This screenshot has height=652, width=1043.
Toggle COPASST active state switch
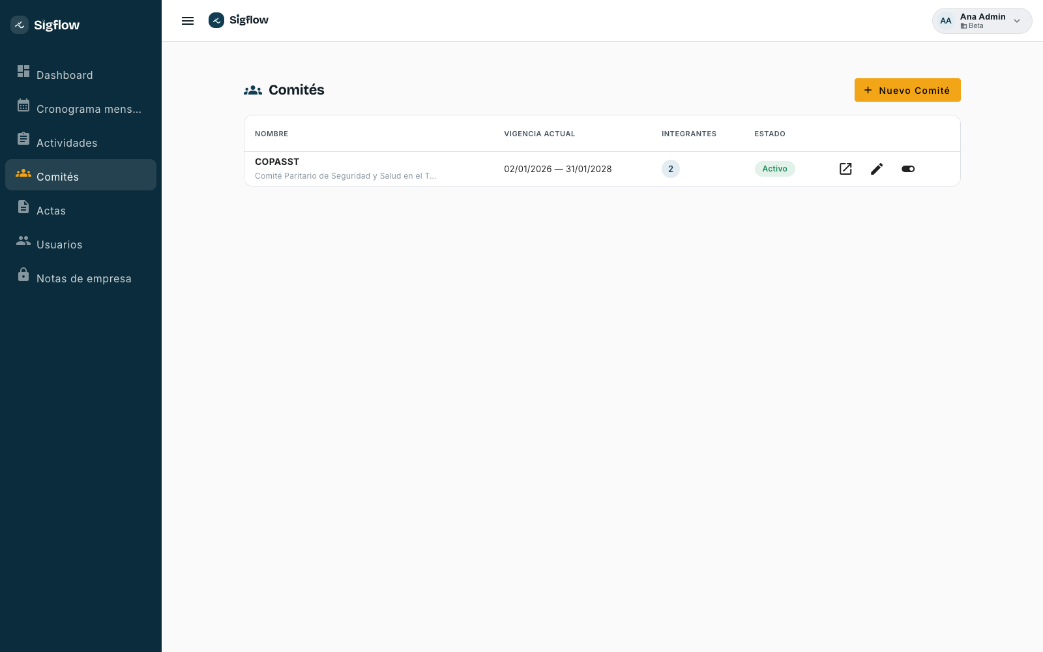click(908, 169)
